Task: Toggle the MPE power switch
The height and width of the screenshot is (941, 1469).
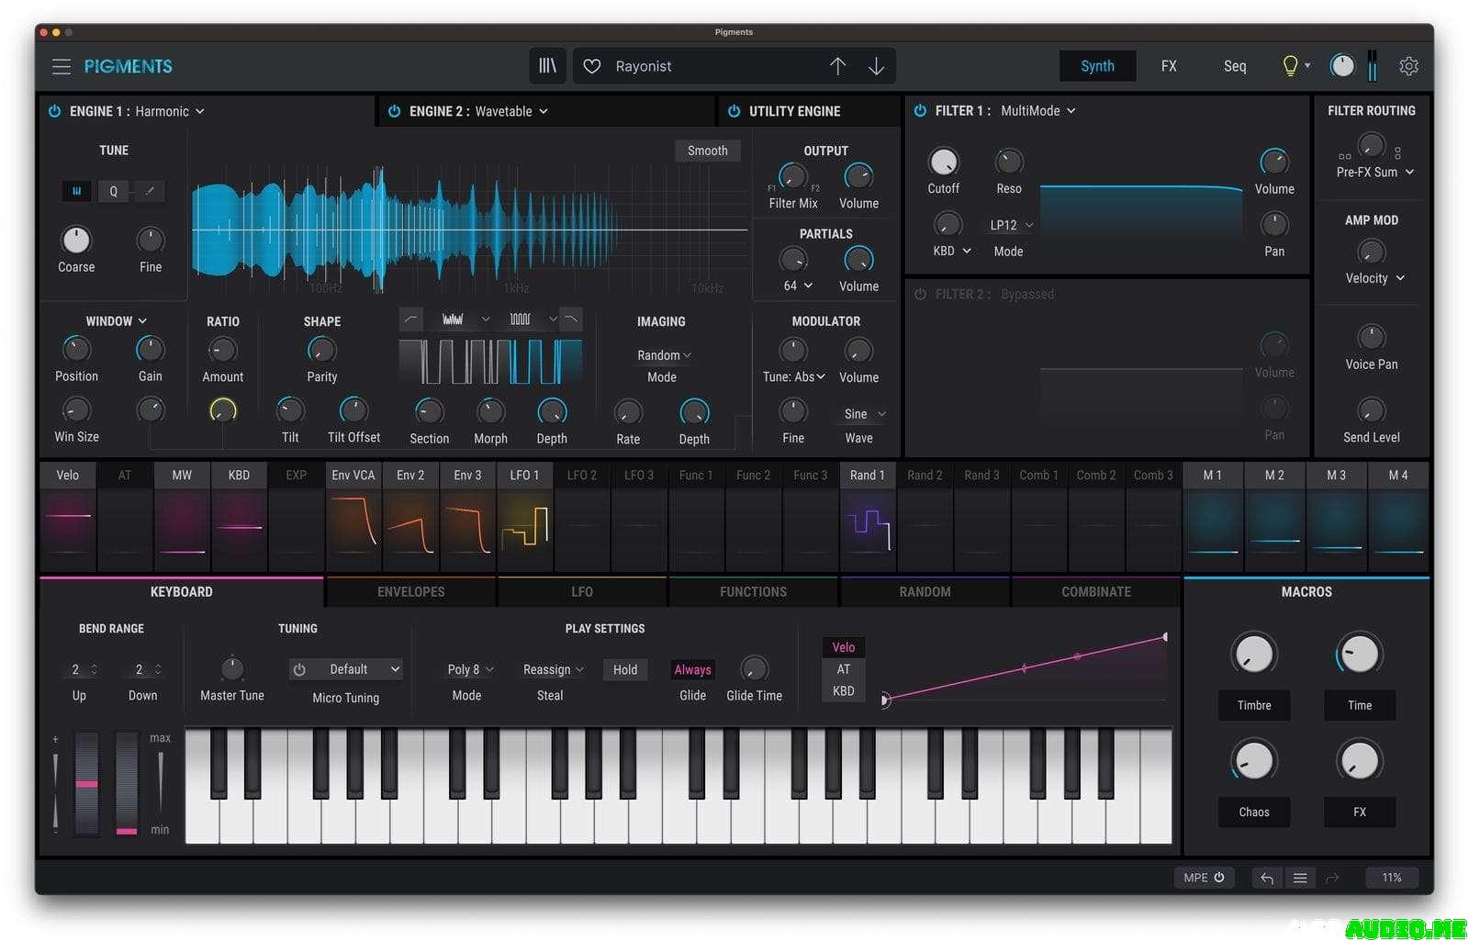Action: click(1219, 878)
